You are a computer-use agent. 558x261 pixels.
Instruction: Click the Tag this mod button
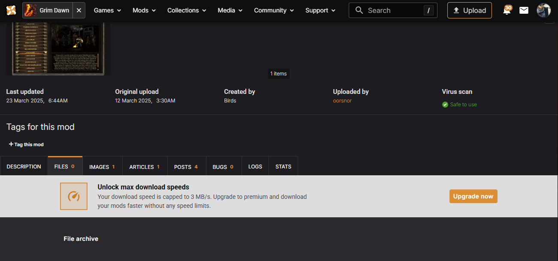[x=26, y=144]
